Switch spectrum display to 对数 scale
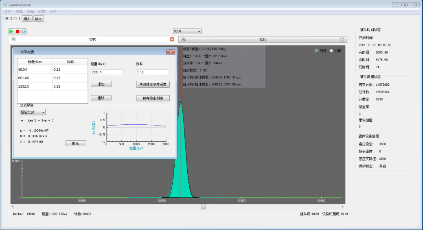 click(331, 51)
